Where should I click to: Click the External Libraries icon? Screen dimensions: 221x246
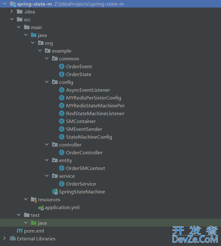13,238
